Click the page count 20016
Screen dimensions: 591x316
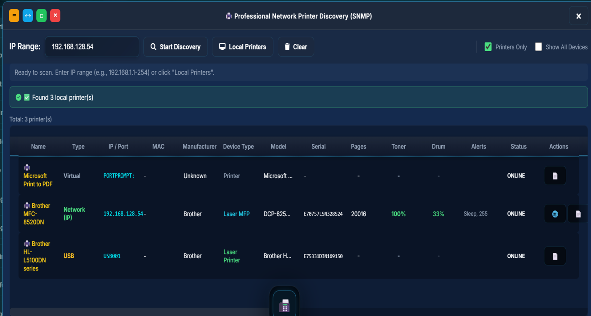click(x=358, y=214)
